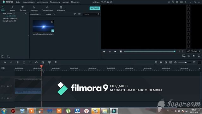Switch to the Effects tab
Image resolution: width=202 pixels, height=114 pixels.
pos(47,9)
